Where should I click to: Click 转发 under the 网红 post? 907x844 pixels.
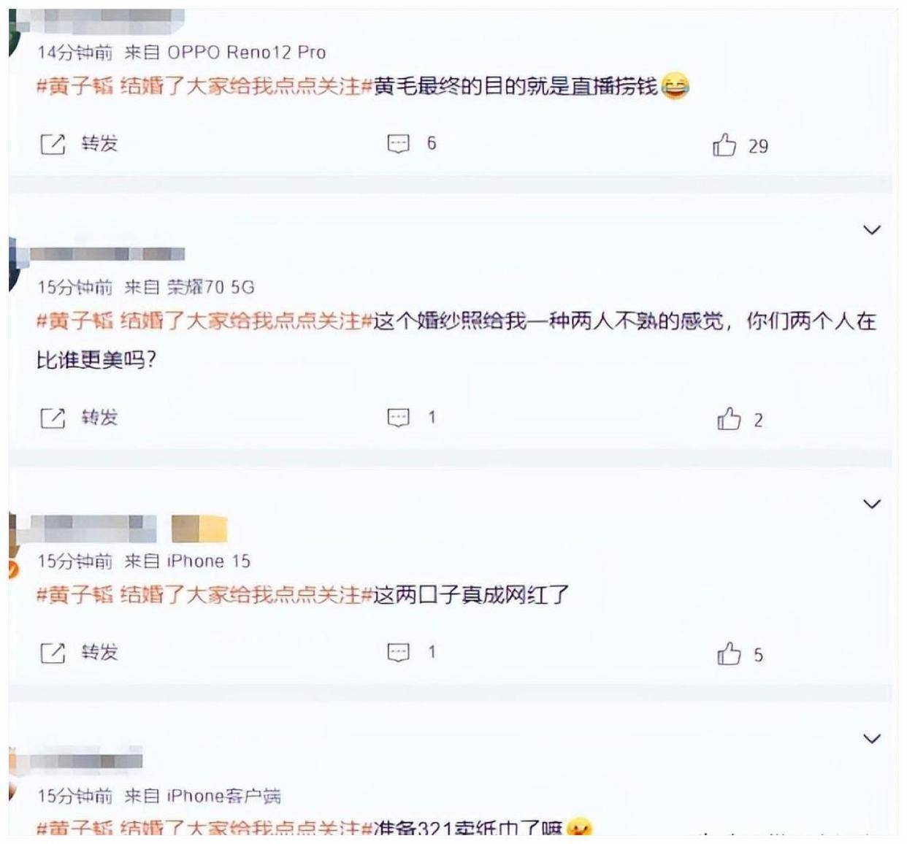pos(99,652)
